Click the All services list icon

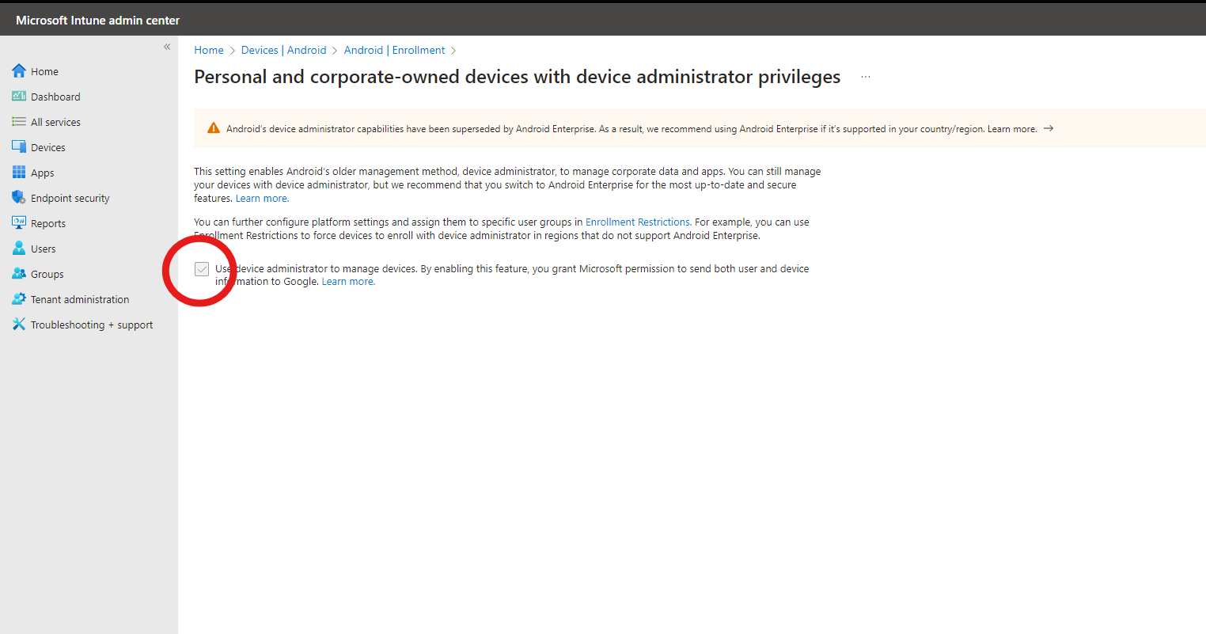click(x=19, y=122)
